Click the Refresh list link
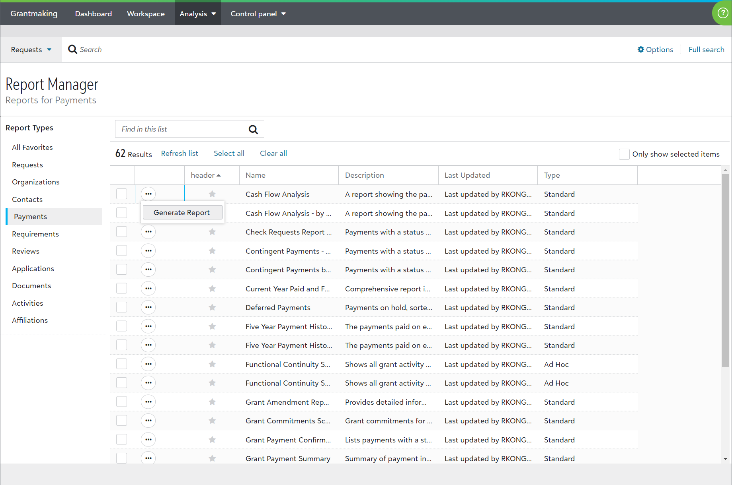The height and width of the screenshot is (485, 732). [180, 153]
